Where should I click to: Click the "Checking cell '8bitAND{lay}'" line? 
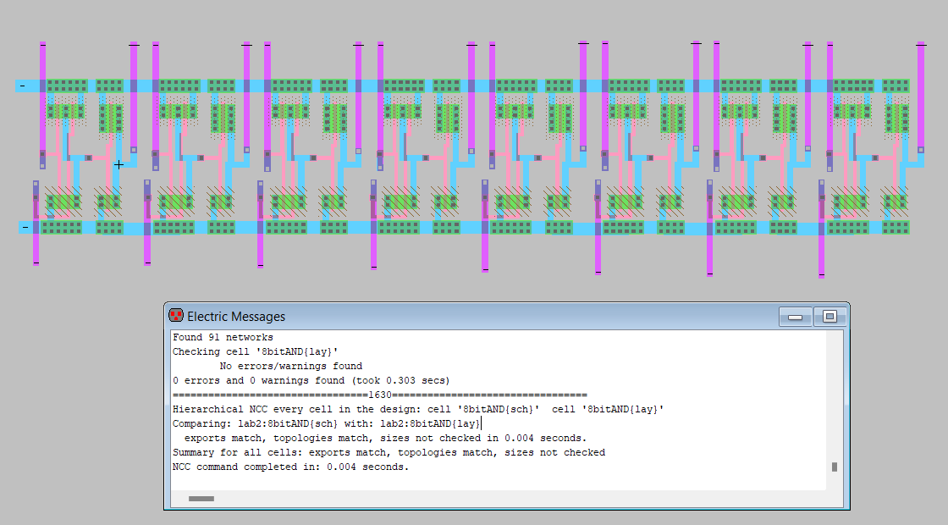click(255, 352)
